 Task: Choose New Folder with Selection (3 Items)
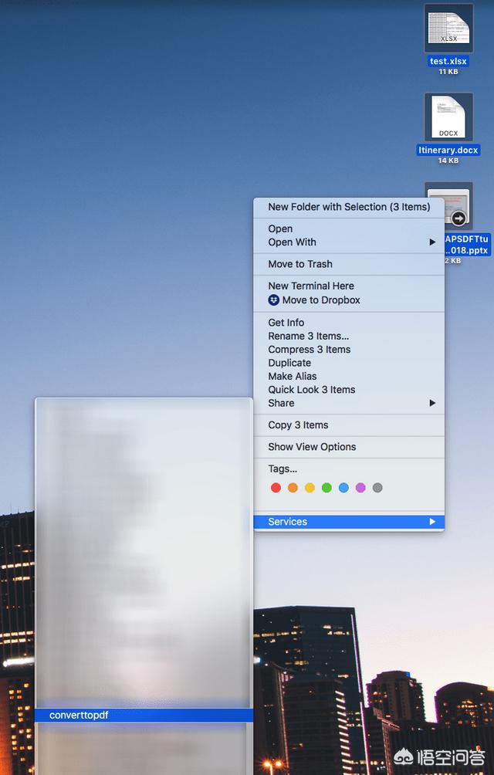pos(349,207)
